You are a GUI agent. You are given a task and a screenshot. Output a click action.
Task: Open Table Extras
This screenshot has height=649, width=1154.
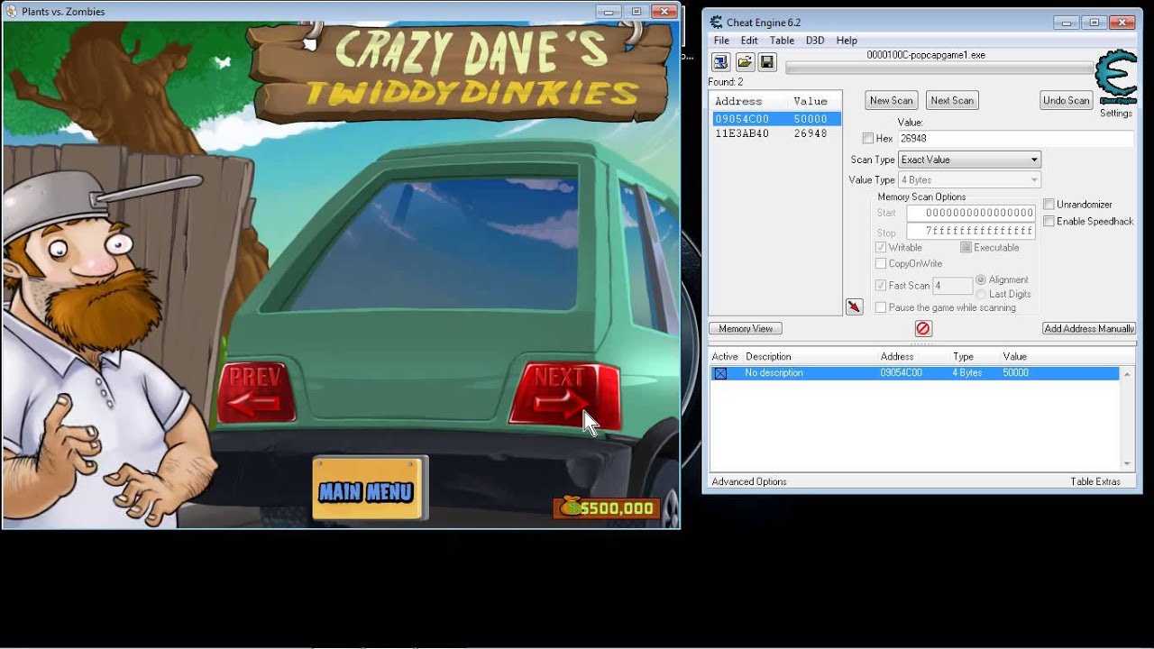pyautogui.click(x=1095, y=481)
